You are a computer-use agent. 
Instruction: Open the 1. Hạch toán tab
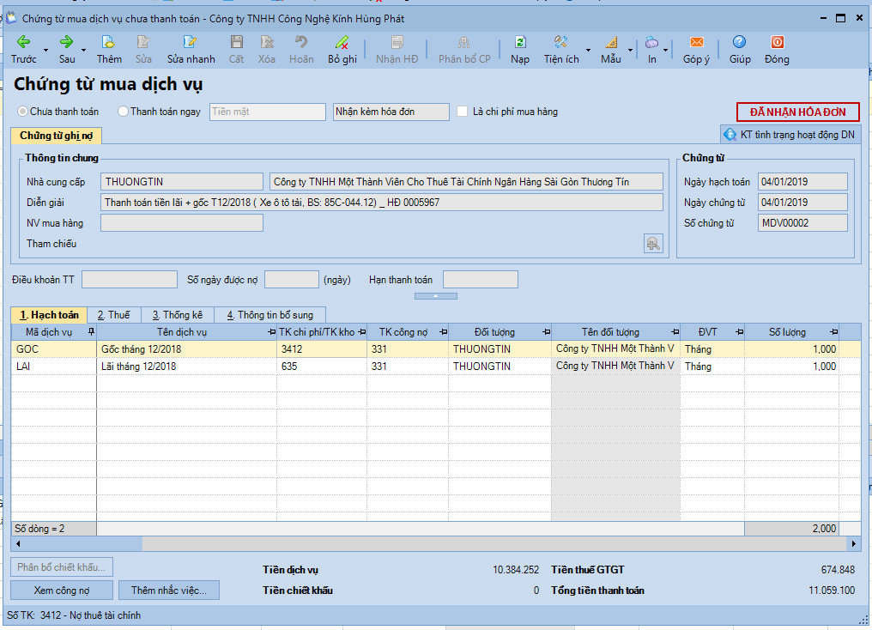coord(49,315)
